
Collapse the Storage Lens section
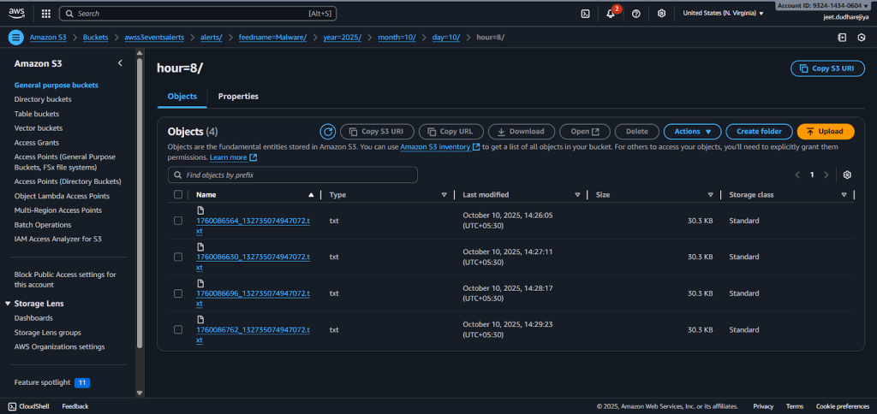point(8,304)
